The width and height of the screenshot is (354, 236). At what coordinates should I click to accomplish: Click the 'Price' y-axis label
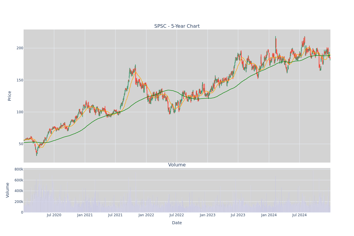(9, 96)
